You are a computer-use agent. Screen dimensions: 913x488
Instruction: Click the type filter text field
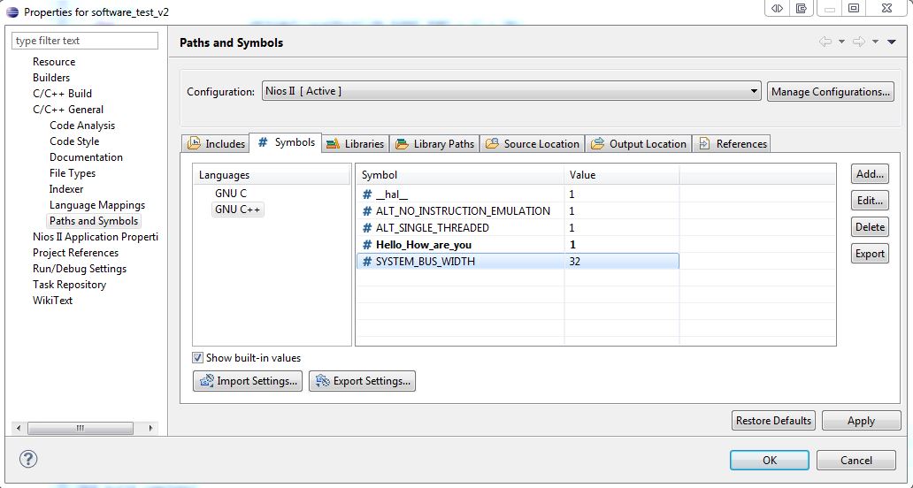click(85, 41)
